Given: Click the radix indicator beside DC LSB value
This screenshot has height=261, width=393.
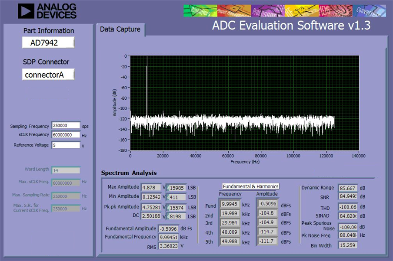Looking at the screenshot, I should [x=168, y=216].
